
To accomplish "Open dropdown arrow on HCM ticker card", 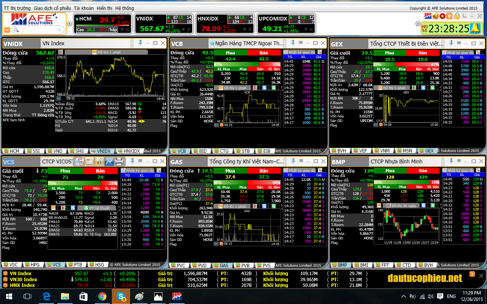I will pos(121,30).
